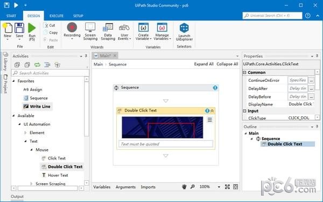Click the green refresh icon in Activities toolbar
The width and height of the screenshot is (323, 202).
click(x=37, y=65)
